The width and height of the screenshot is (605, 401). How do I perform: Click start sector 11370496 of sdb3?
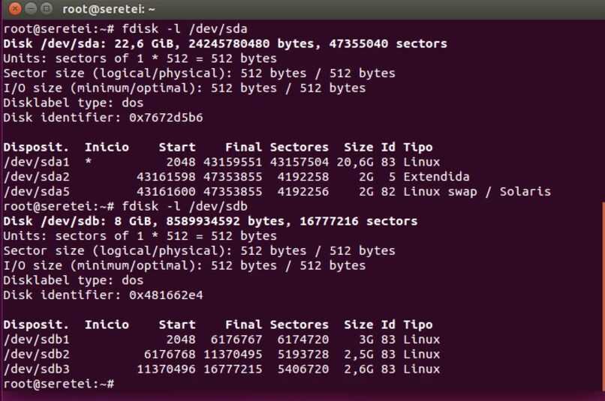coord(166,369)
